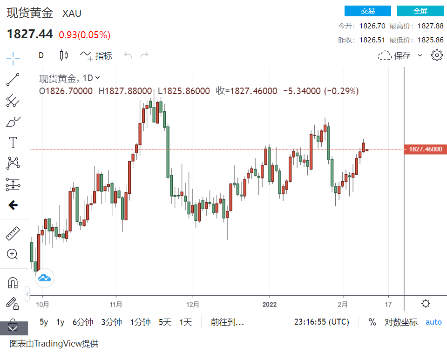Select the text annotation tool
447x354 pixels.
click(x=13, y=143)
